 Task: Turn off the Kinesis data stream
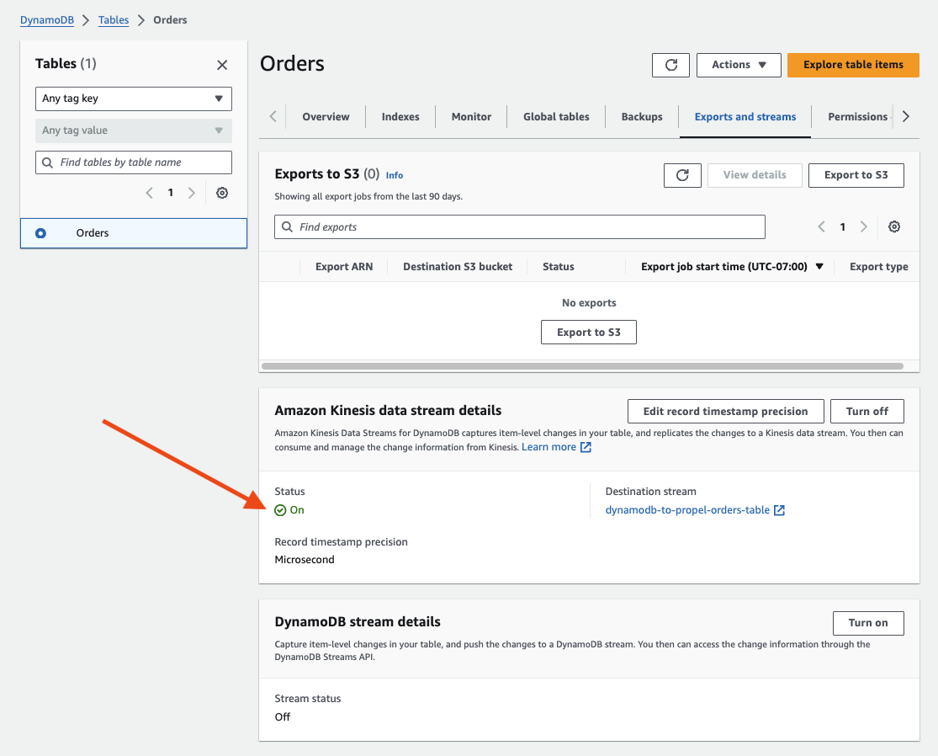click(x=866, y=411)
